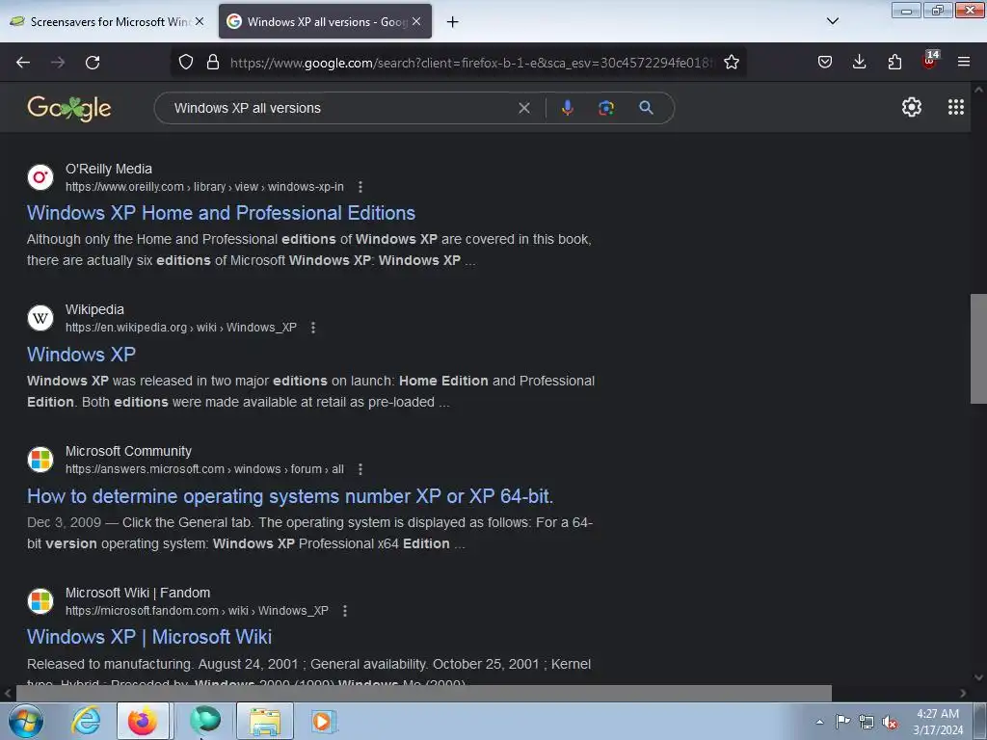
Task: Click the Microsoft Wiki | Fandom site name
Action: pyautogui.click(x=138, y=593)
